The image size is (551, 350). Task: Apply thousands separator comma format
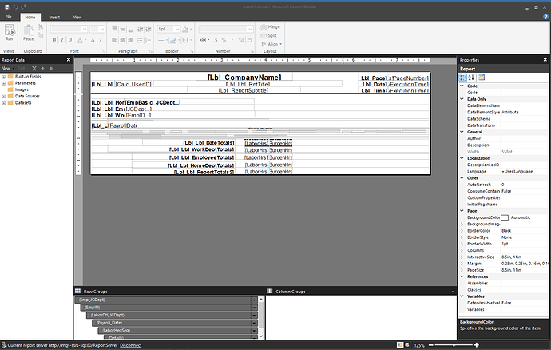(x=232, y=40)
